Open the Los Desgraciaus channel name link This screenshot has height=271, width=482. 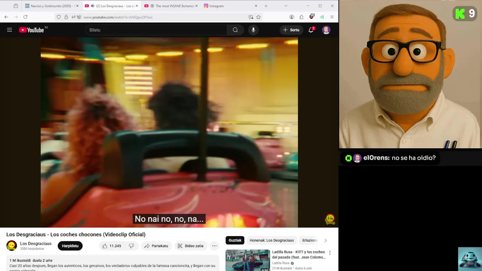coord(36,244)
